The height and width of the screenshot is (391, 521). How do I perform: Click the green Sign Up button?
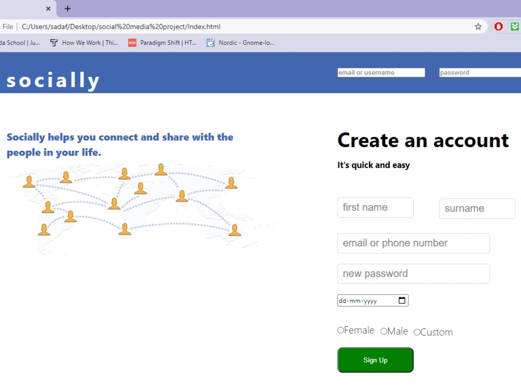tap(375, 360)
